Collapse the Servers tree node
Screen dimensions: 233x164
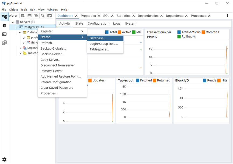[13, 22]
